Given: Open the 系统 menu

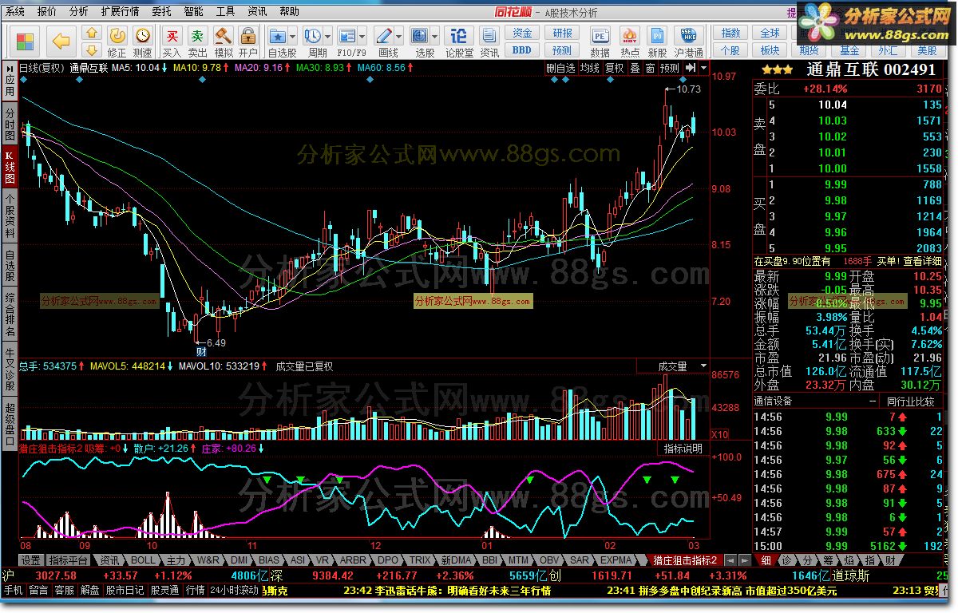Looking at the screenshot, I should (15, 12).
